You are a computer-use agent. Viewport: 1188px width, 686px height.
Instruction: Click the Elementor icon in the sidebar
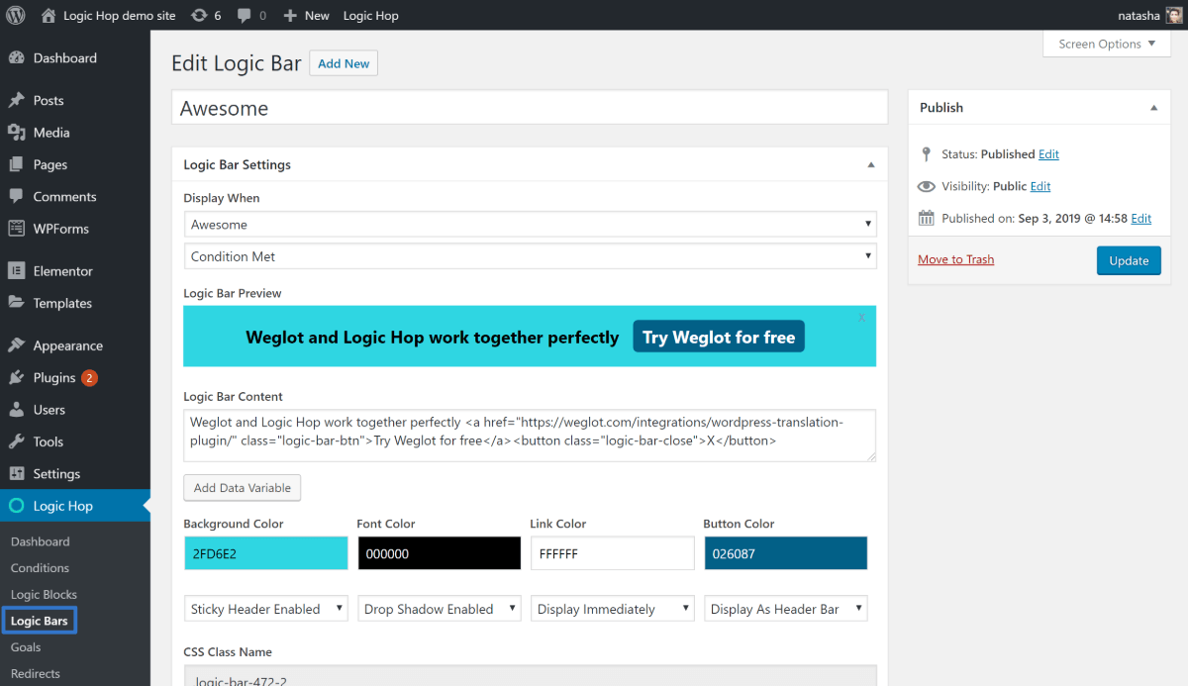[17, 270]
